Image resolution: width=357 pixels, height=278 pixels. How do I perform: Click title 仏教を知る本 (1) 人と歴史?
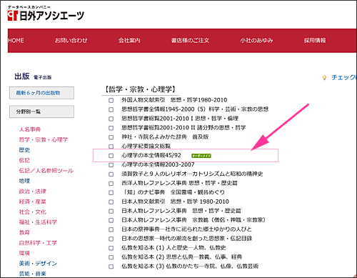pos(174,248)
